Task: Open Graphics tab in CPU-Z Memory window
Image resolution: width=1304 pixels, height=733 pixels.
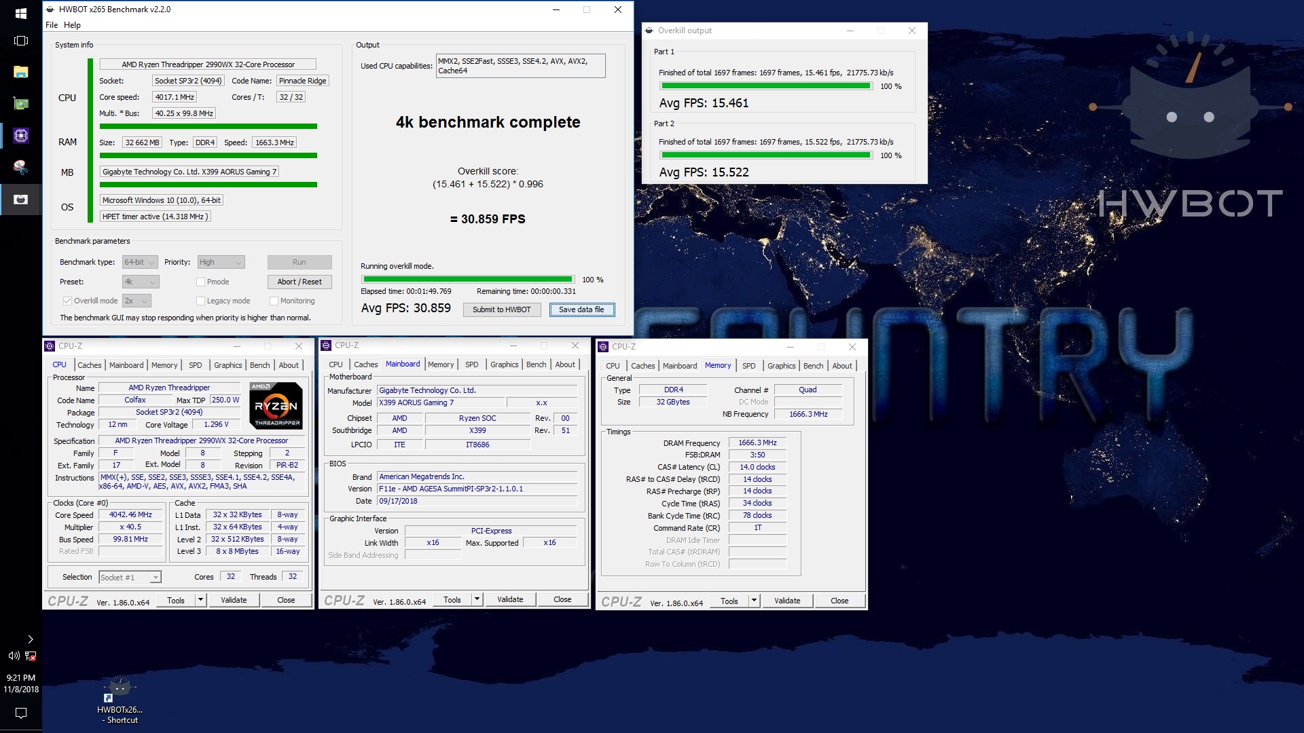Action: click(x=781, y=366)
